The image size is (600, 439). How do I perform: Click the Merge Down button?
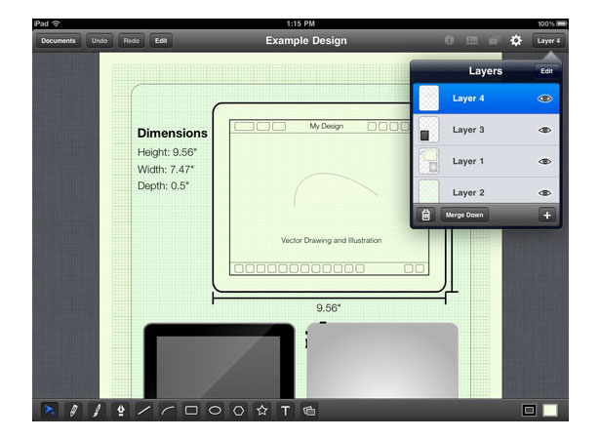[x=464, y=215]
